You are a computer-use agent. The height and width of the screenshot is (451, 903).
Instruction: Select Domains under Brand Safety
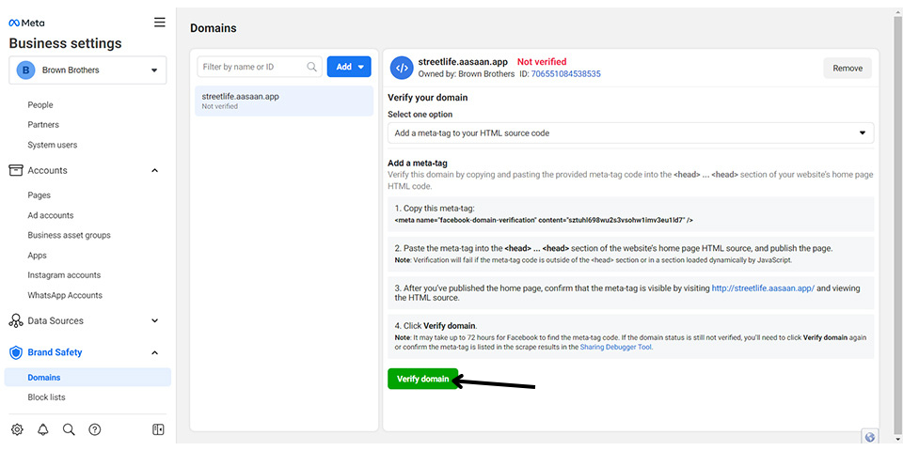click(87, 378)
